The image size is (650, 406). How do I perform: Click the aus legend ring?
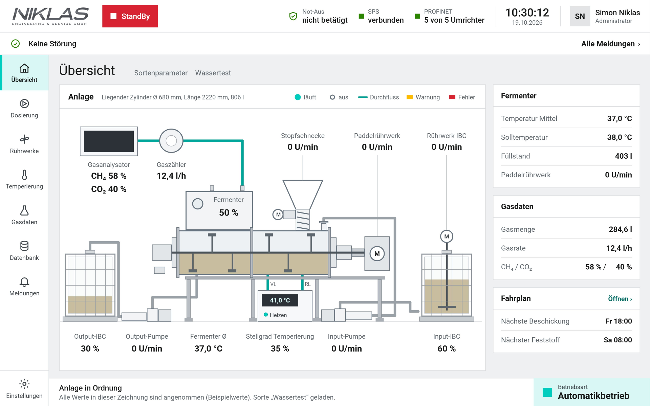coord(332,97)
